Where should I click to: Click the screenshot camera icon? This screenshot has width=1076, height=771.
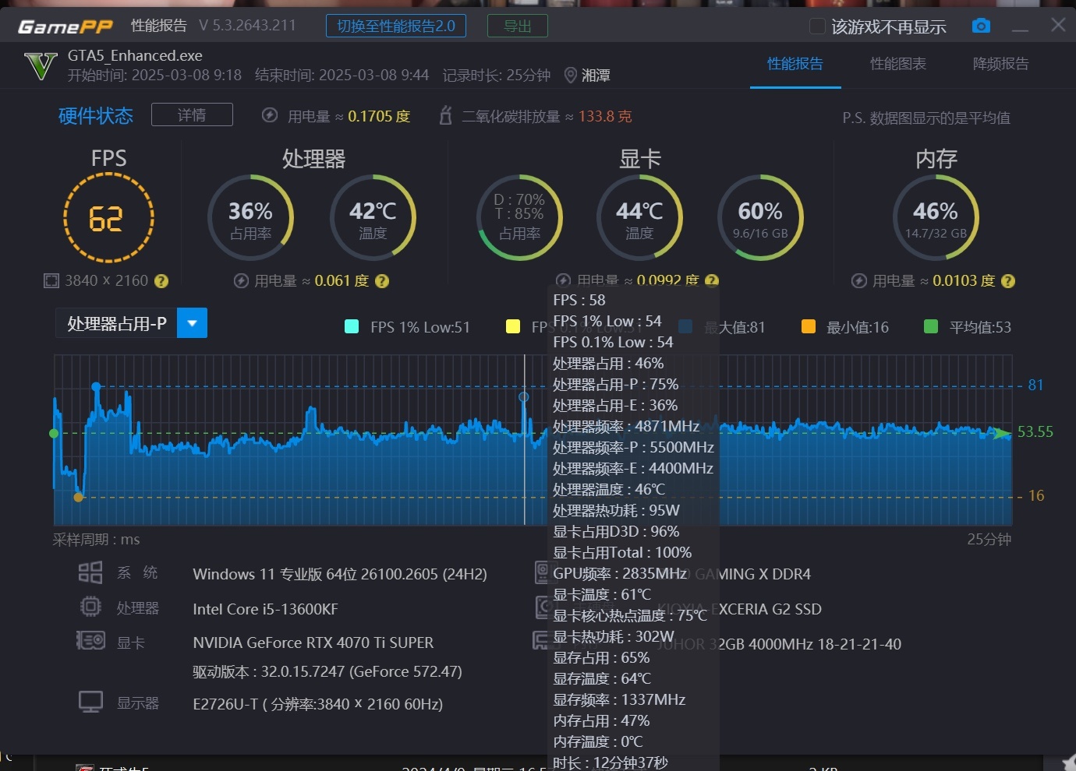tap(981, 26)
